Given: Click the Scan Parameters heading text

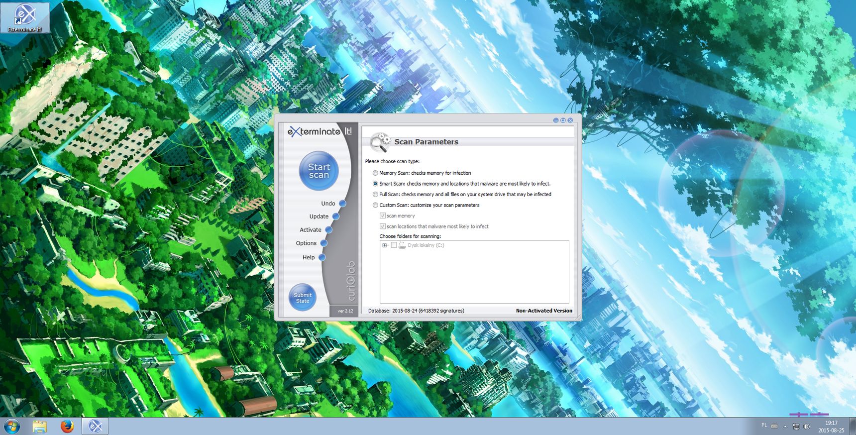Looking at the screenshot, I should [x=426, y=142].
